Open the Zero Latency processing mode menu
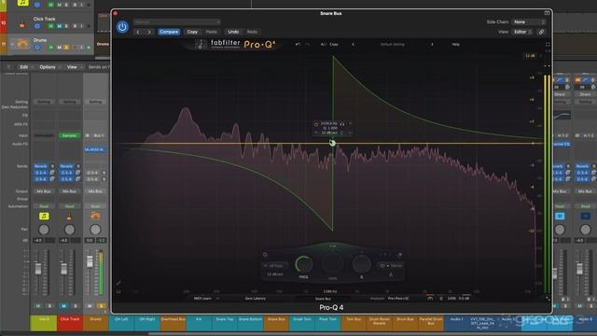This screenshot has height=336, width=597. pos(255,299)
